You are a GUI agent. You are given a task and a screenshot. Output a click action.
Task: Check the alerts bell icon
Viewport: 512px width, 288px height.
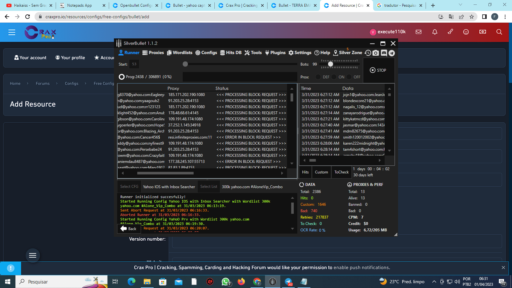tap(435, 32)
